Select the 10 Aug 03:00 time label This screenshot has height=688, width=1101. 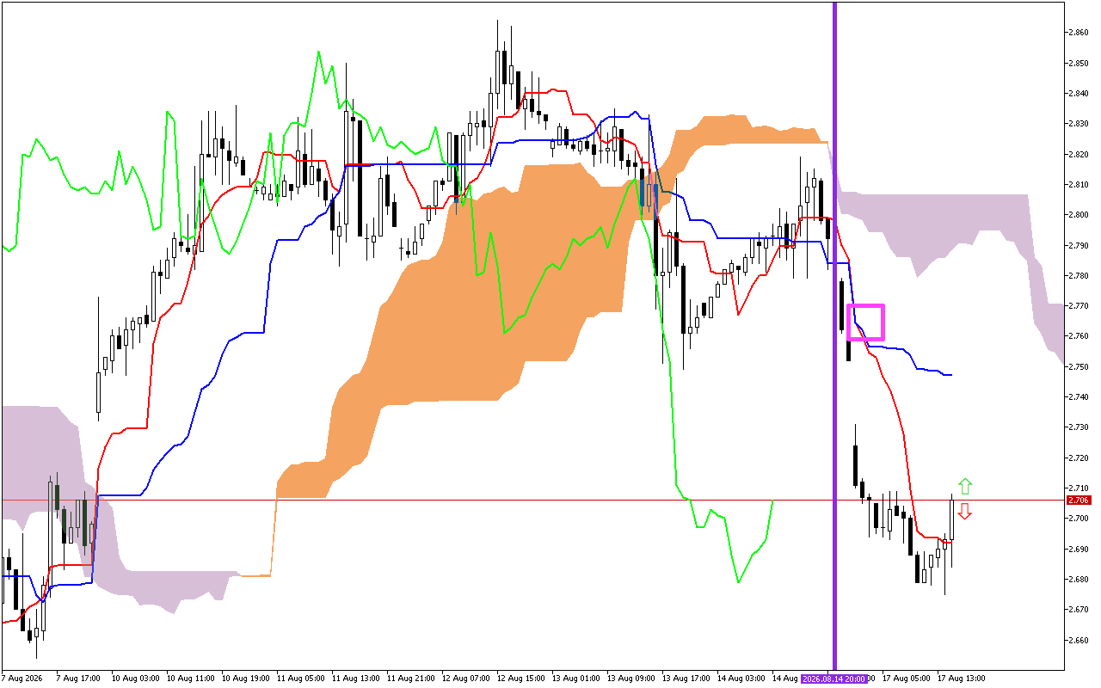tap(136, 679)
